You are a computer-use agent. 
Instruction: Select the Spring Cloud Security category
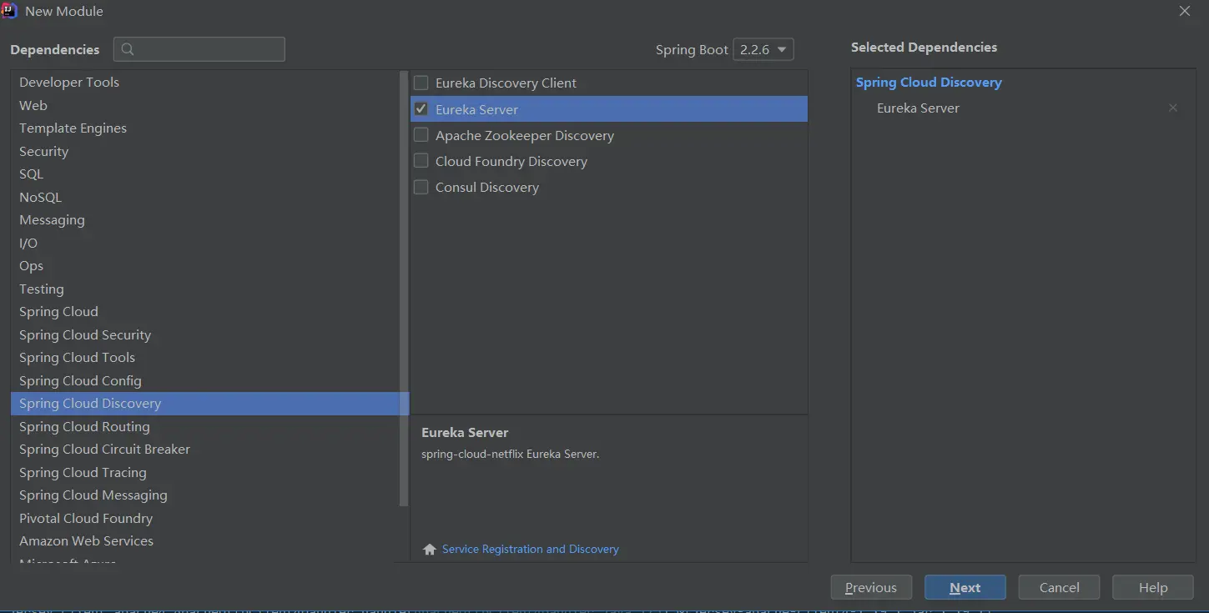pyautogui.click(x=206, y=334)
